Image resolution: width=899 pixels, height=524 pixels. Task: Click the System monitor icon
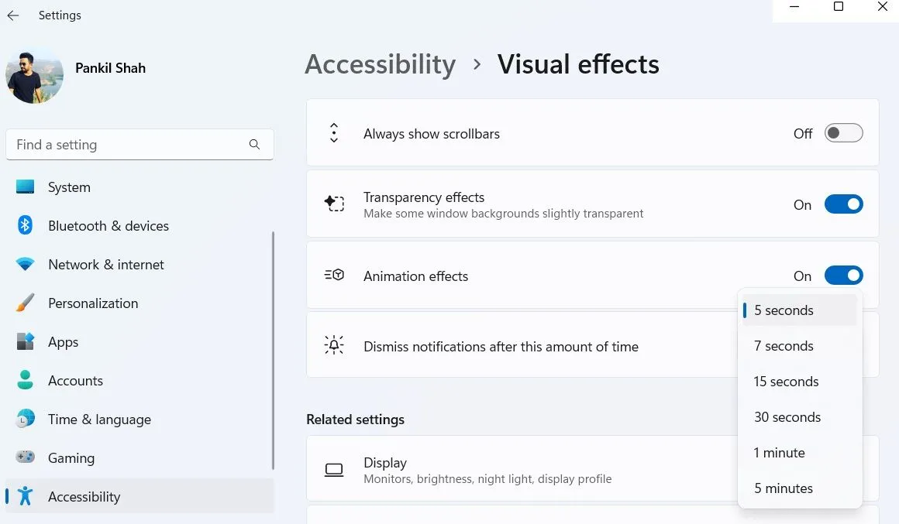[26, 187]
